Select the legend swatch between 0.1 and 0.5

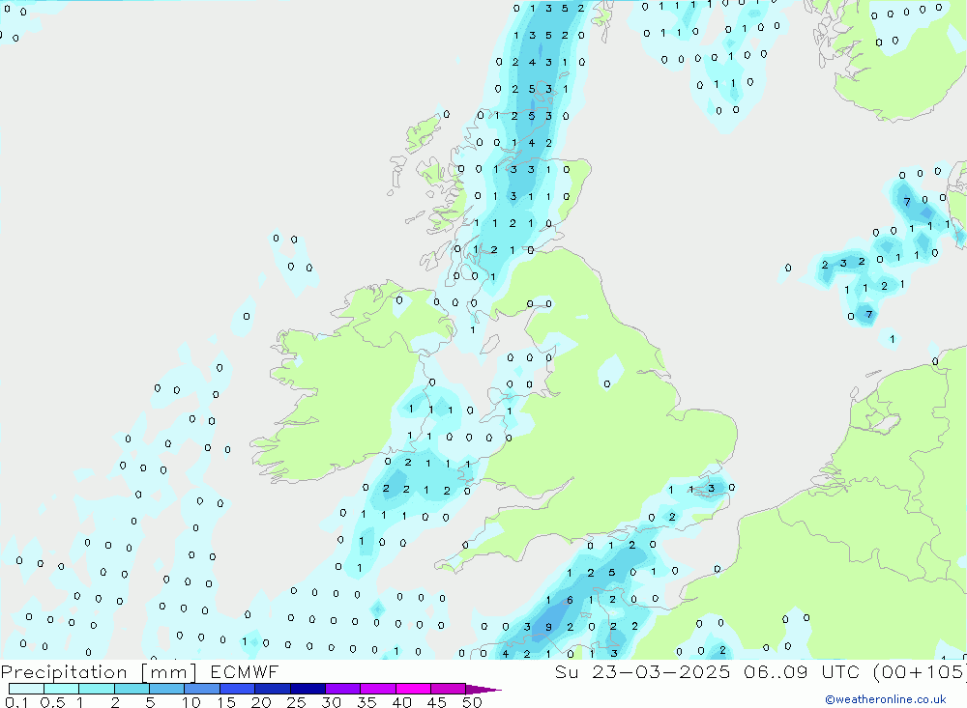point(26,689)
